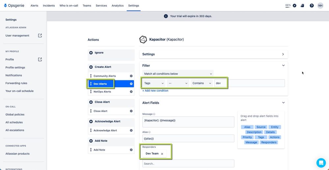Click the 66% progress indicator

288,6
